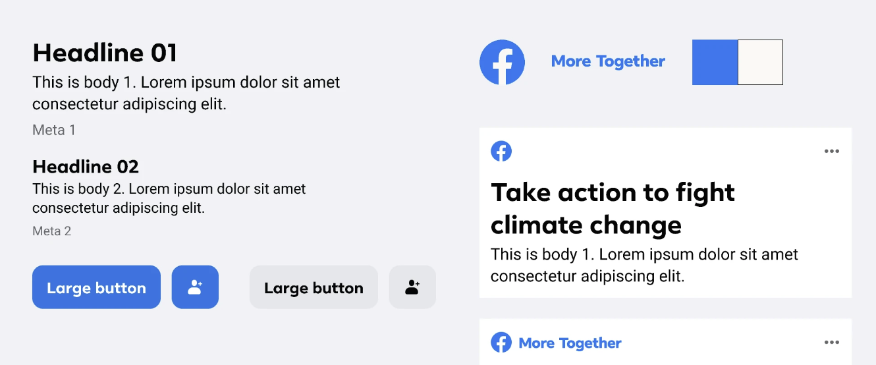Select the off-white color swatch
Screen dimensions: 876x365
click(760, 62)
